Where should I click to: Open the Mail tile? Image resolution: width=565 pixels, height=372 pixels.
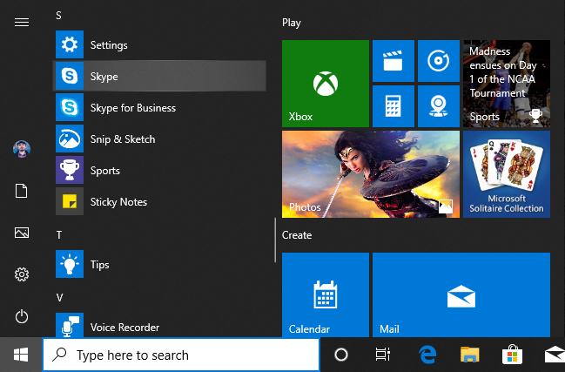coord(461,294)
